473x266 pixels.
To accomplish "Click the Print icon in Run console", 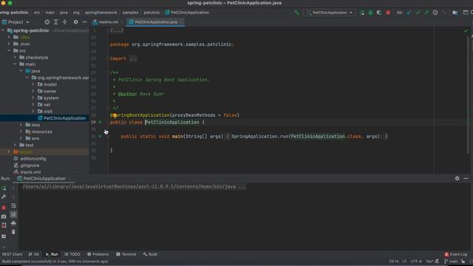I will [13, 223].
